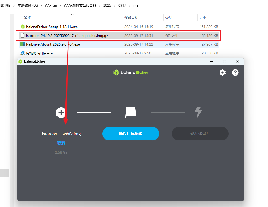Sort files by 类型 column
The width and height of the screenshot is (268, 207).
pos(169,17)
